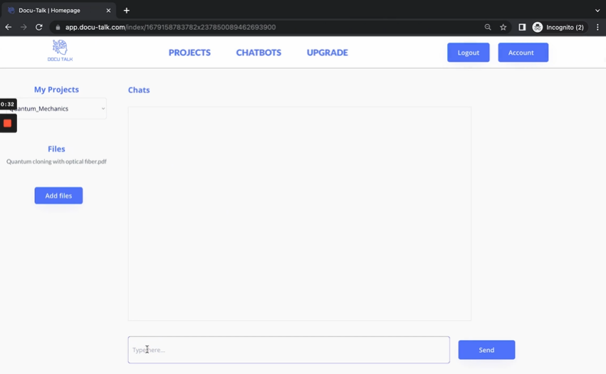The image size is (606, 374).
Task: Click the browser back arrow
Action: click(9, 27)
